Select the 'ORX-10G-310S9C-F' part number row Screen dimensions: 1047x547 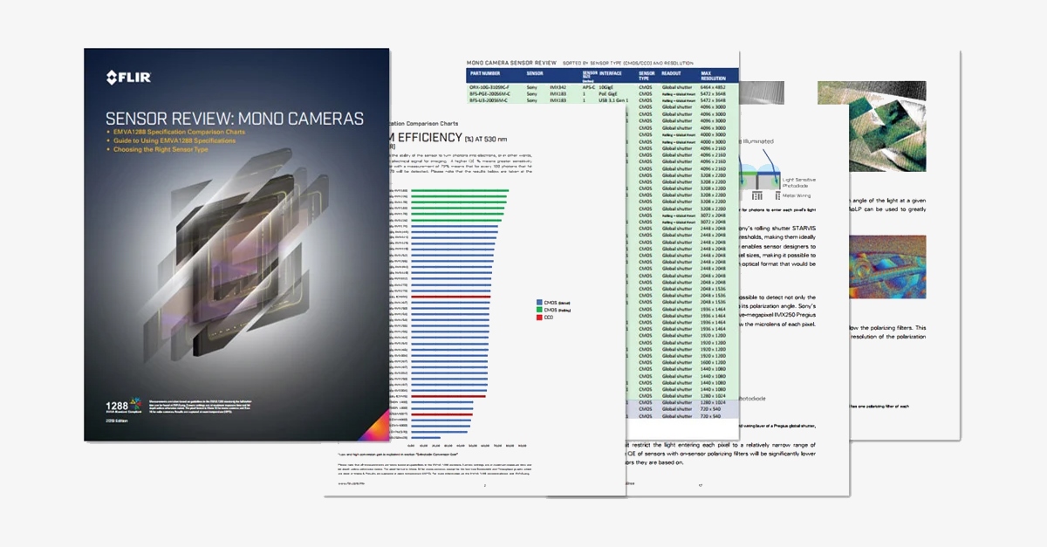click(603, 87)
